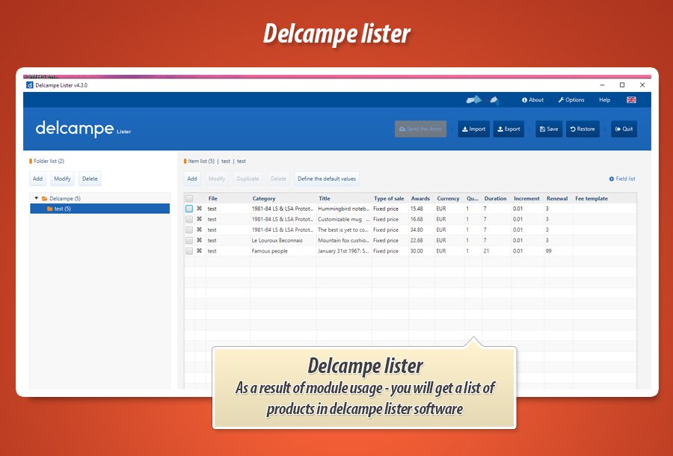The height and width of the screenshot is (456, 673).
Task: Toggle the select-all checkbox in table header
Action: [x=189, y=199]
